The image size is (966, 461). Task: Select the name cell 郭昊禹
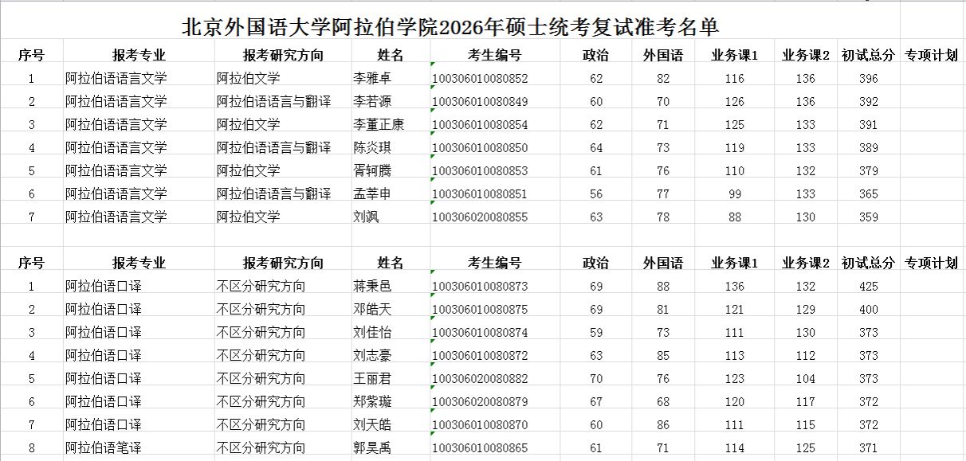coord(372,448)
